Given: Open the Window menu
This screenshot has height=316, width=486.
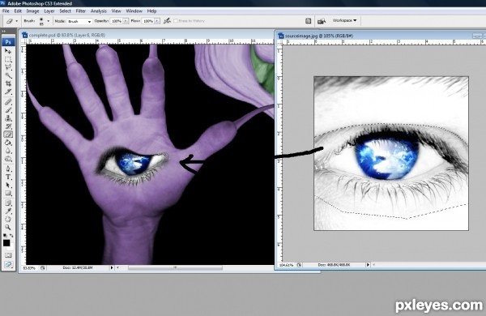Looking at the screenshot, I should 134,11.
